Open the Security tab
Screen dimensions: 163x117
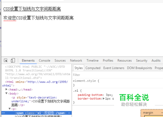coord(141,60)
